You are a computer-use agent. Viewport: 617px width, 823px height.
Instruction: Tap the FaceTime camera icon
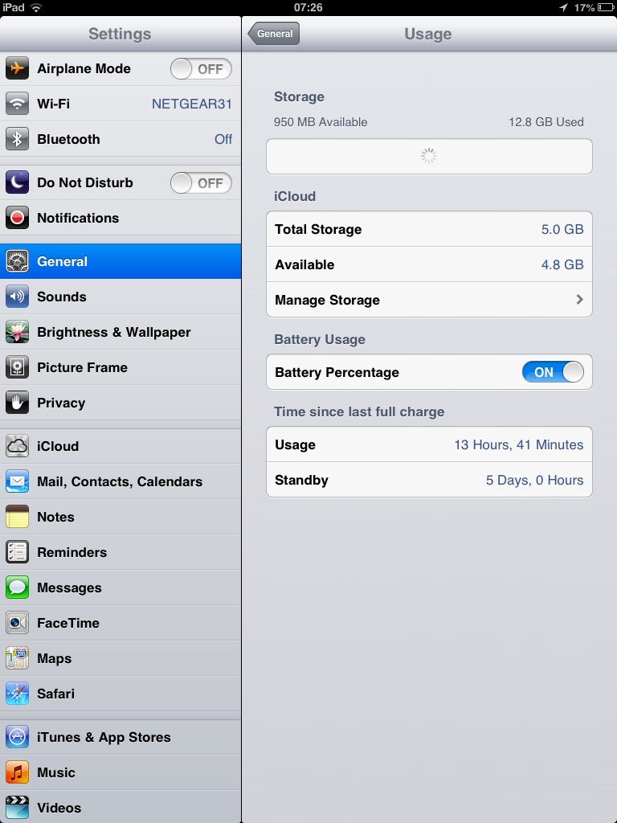click(x=17, y=623)
